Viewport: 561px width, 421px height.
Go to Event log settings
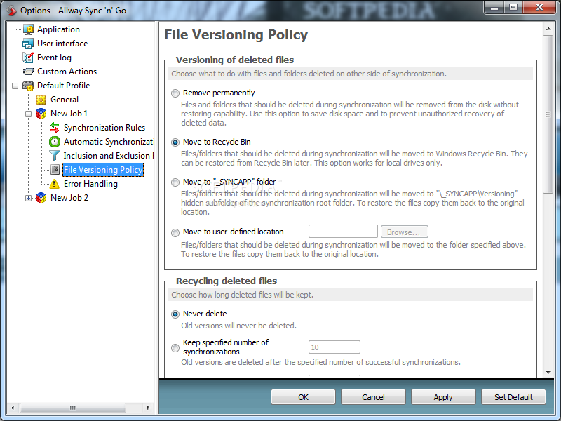coord(54,58)
